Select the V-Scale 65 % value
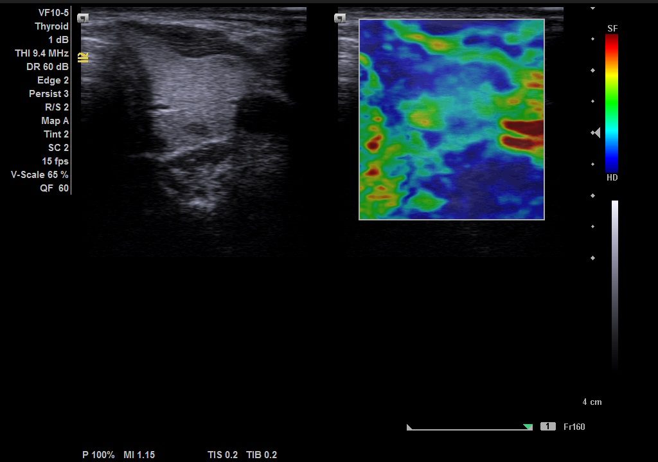The height and width of the screenshot is (462, 658). [40, 175]
